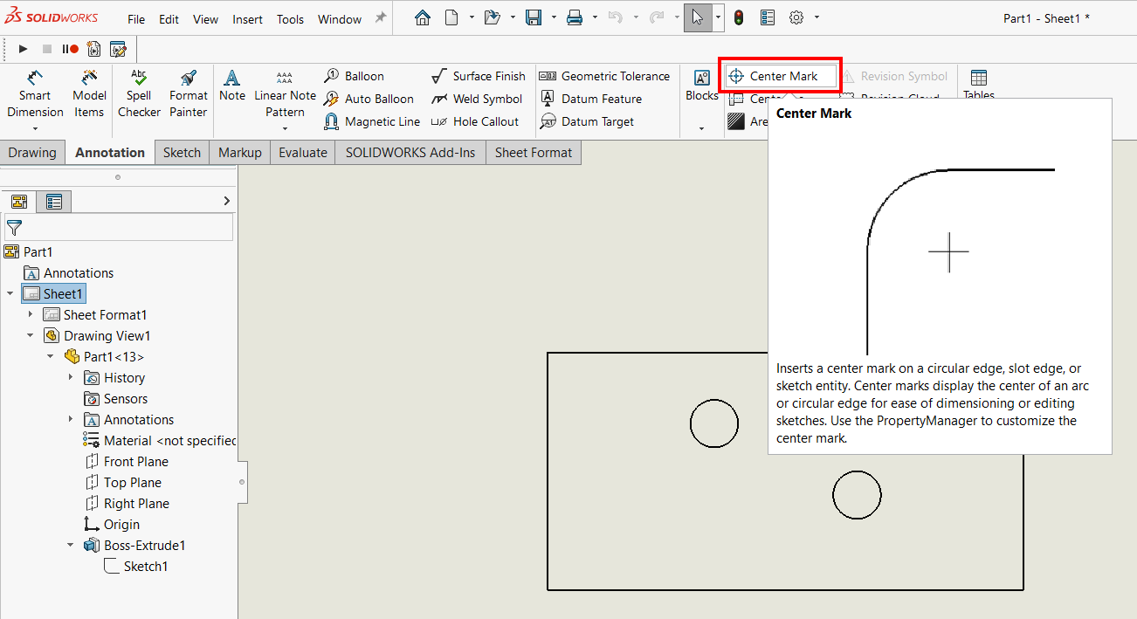Click the Hole Callout tool
Screen dimensions: 1137x619
tap(475, 121)
